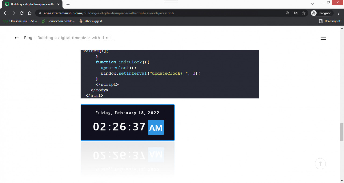Viewport: 344px width, 183px height.
Task: Click the crossed-eye icon in the address bar
Action: click(296, 13)
